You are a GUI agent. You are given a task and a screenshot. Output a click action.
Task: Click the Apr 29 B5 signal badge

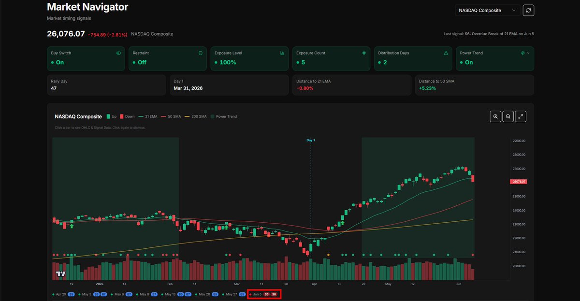tap(71, 294)
